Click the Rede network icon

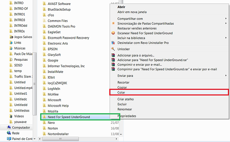coord(9,133)
